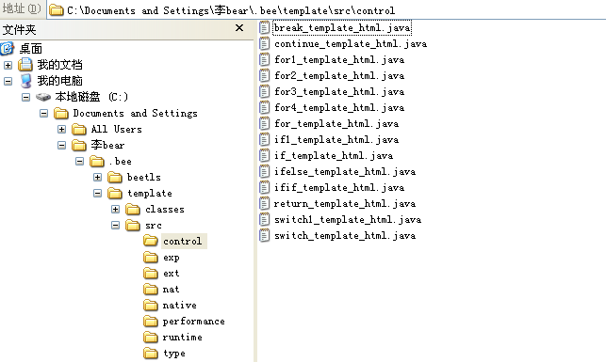Image resolution: width=606 pixels, height=362 pixels.
Task: Click the 我的文档 folder icon
Action: 25,65
